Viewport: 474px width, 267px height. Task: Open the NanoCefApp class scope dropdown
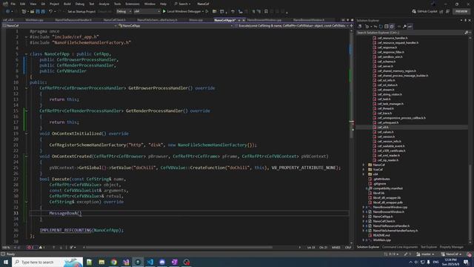pos(176,26)
